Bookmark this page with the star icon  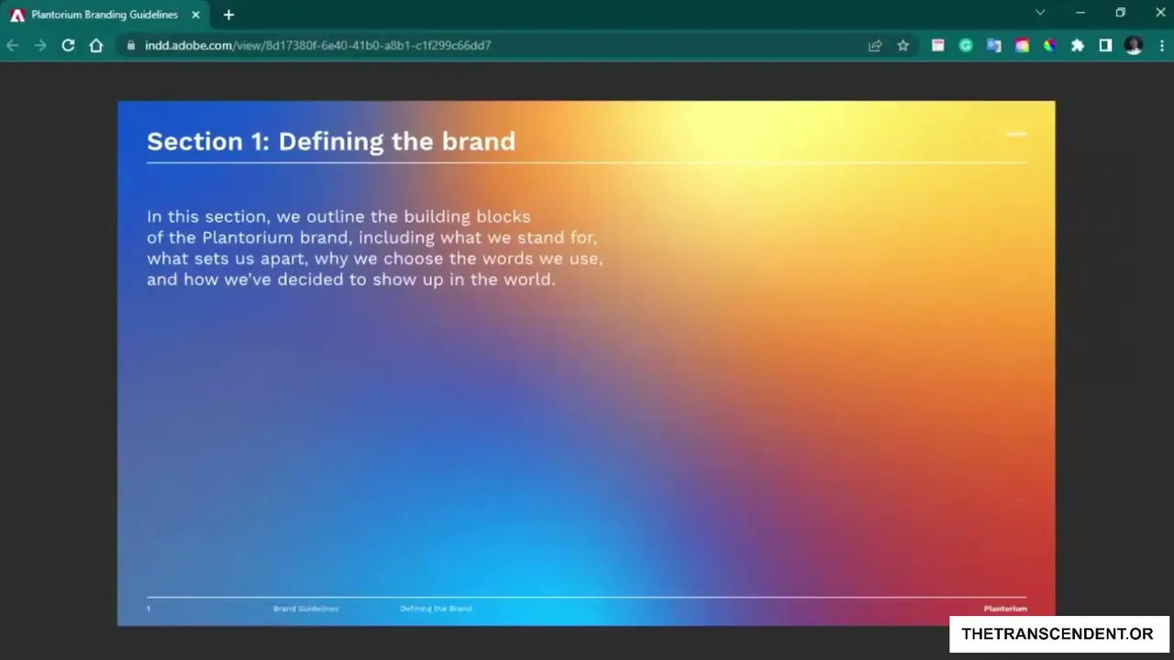[903, 45]
